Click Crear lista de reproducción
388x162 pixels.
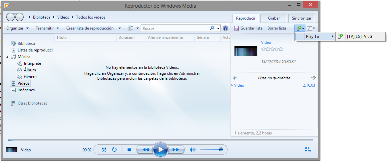pos(90,28)
